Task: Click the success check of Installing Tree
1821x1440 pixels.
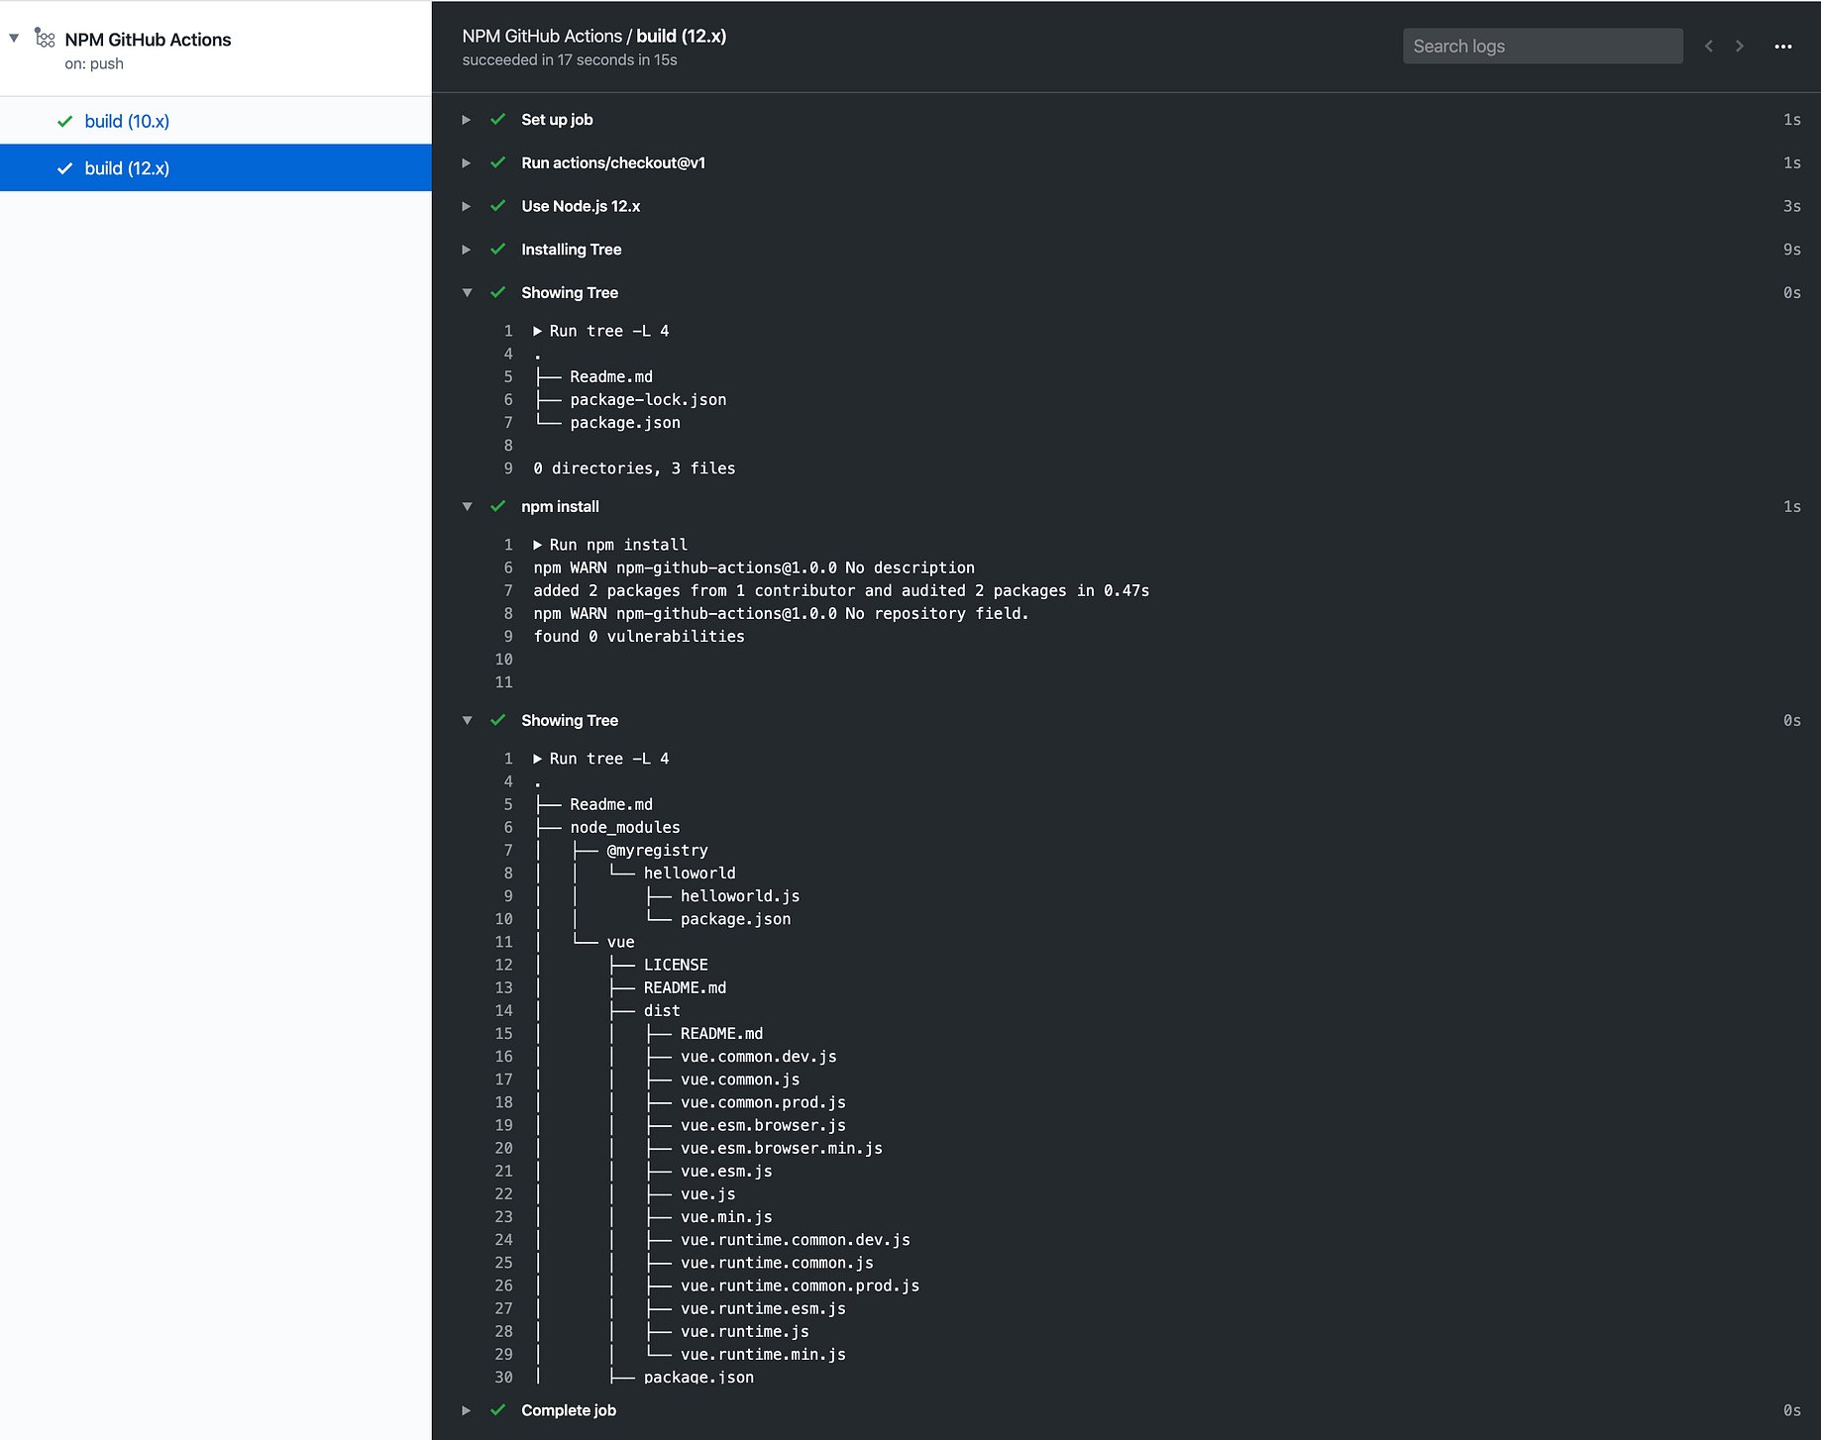Action: [498, 250]
